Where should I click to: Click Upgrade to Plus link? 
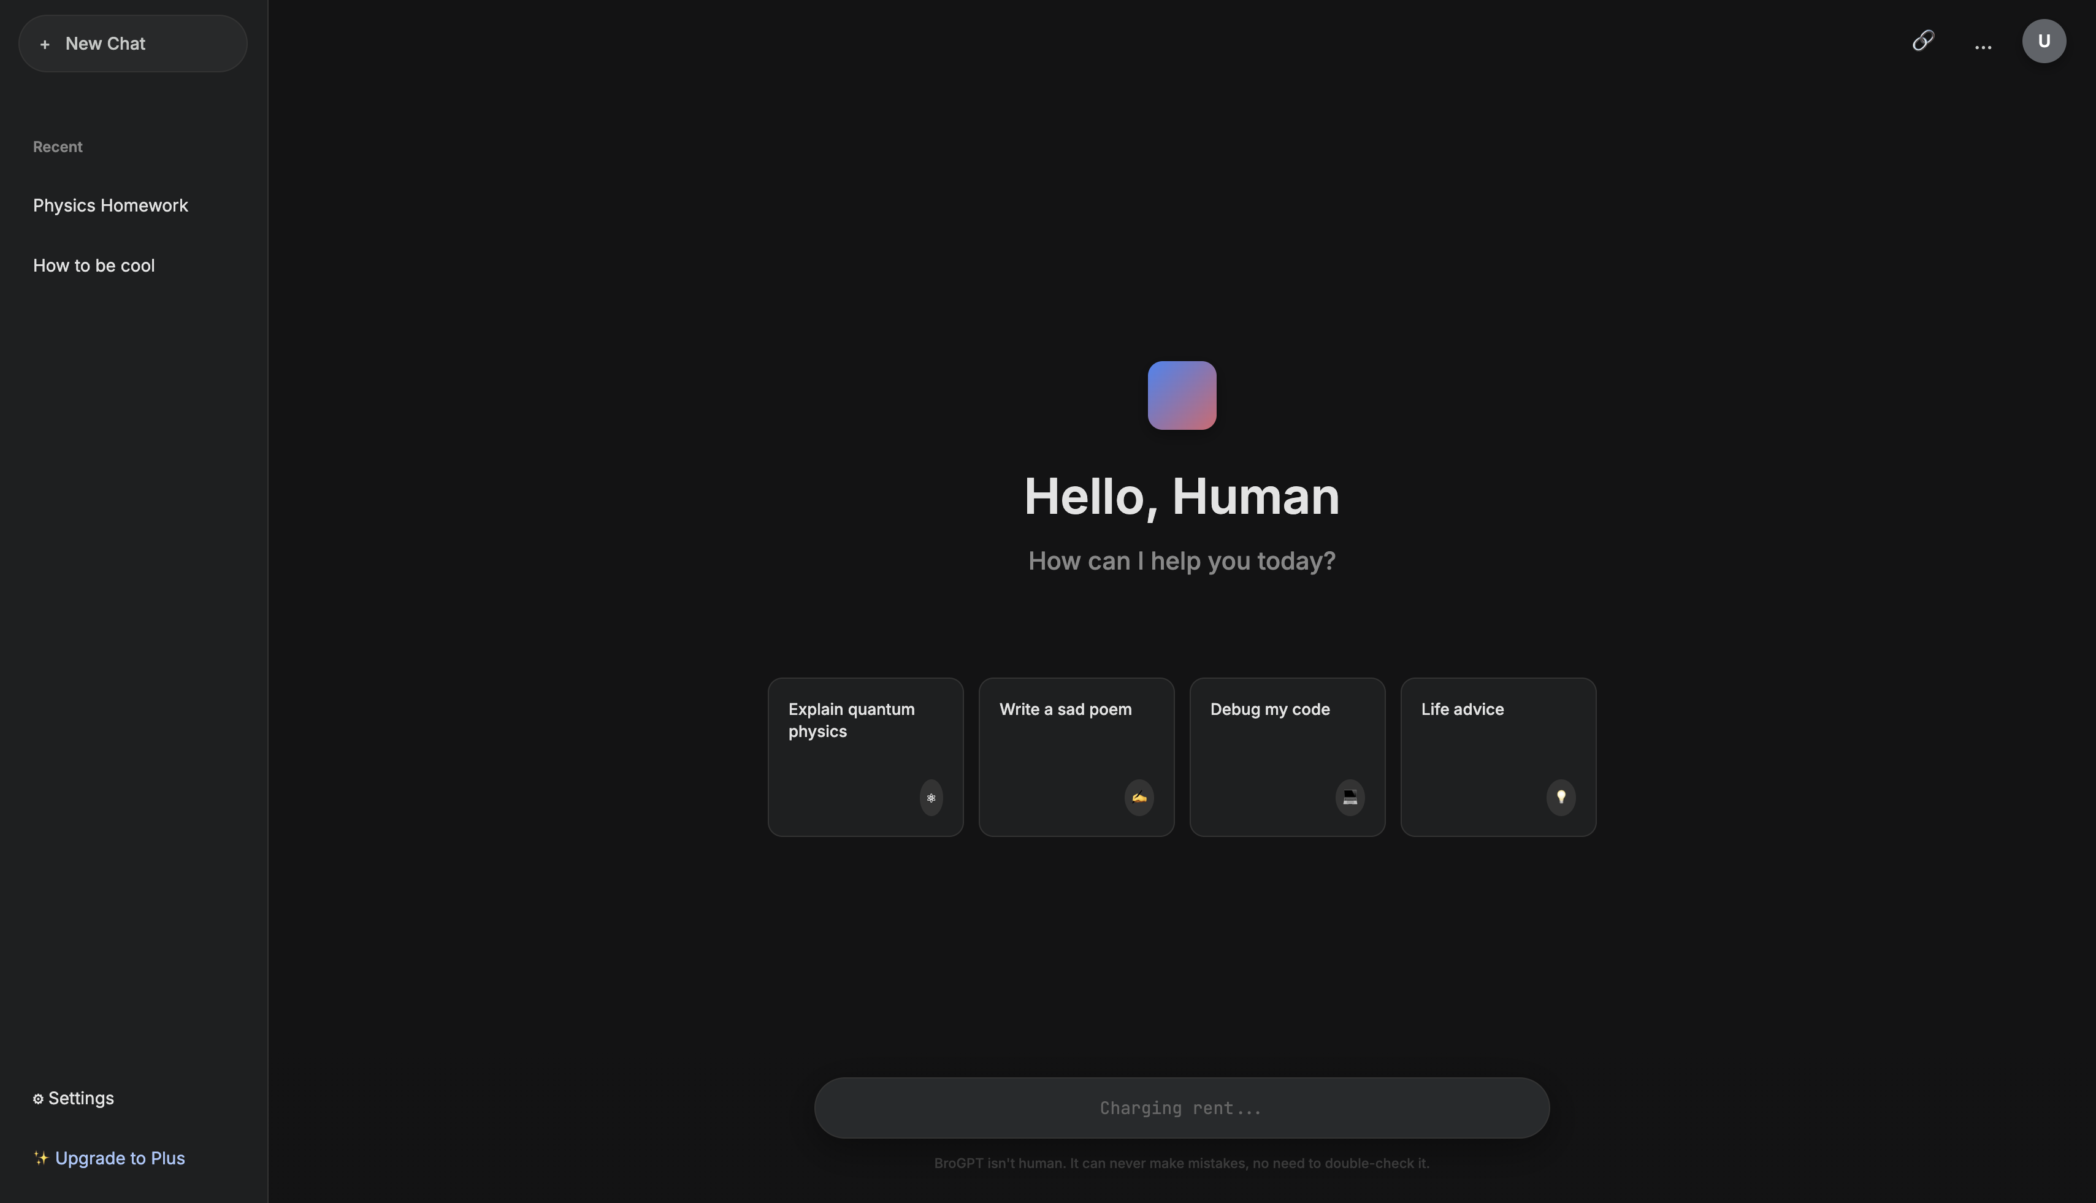click(x=120, y=1158)
